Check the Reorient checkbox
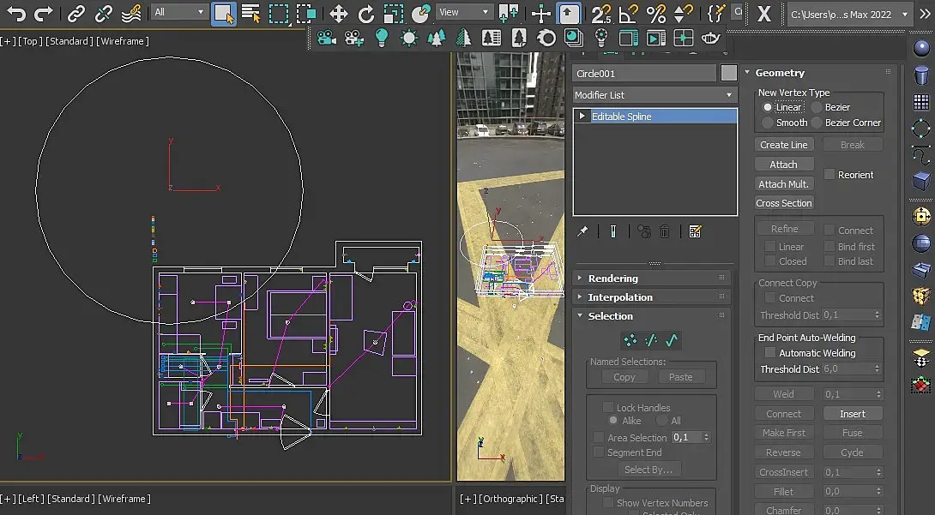Viewport: 935px width, 515px height. tap(829, 175)
